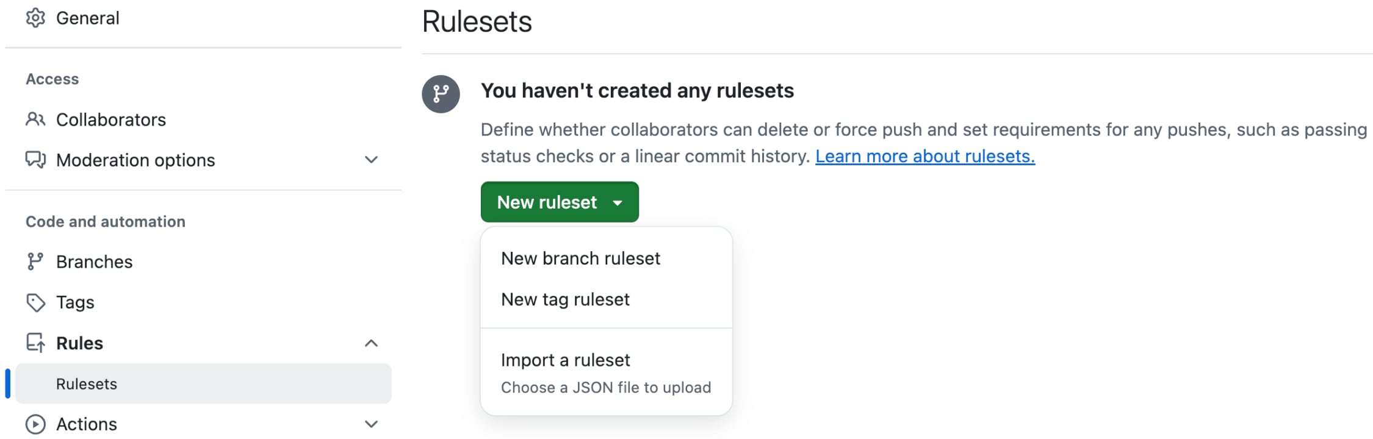Image resolution: width=1373 pixels, height=439 pixels.
Task: Expand the Actions section chevron
Action: tap(371, 424)
